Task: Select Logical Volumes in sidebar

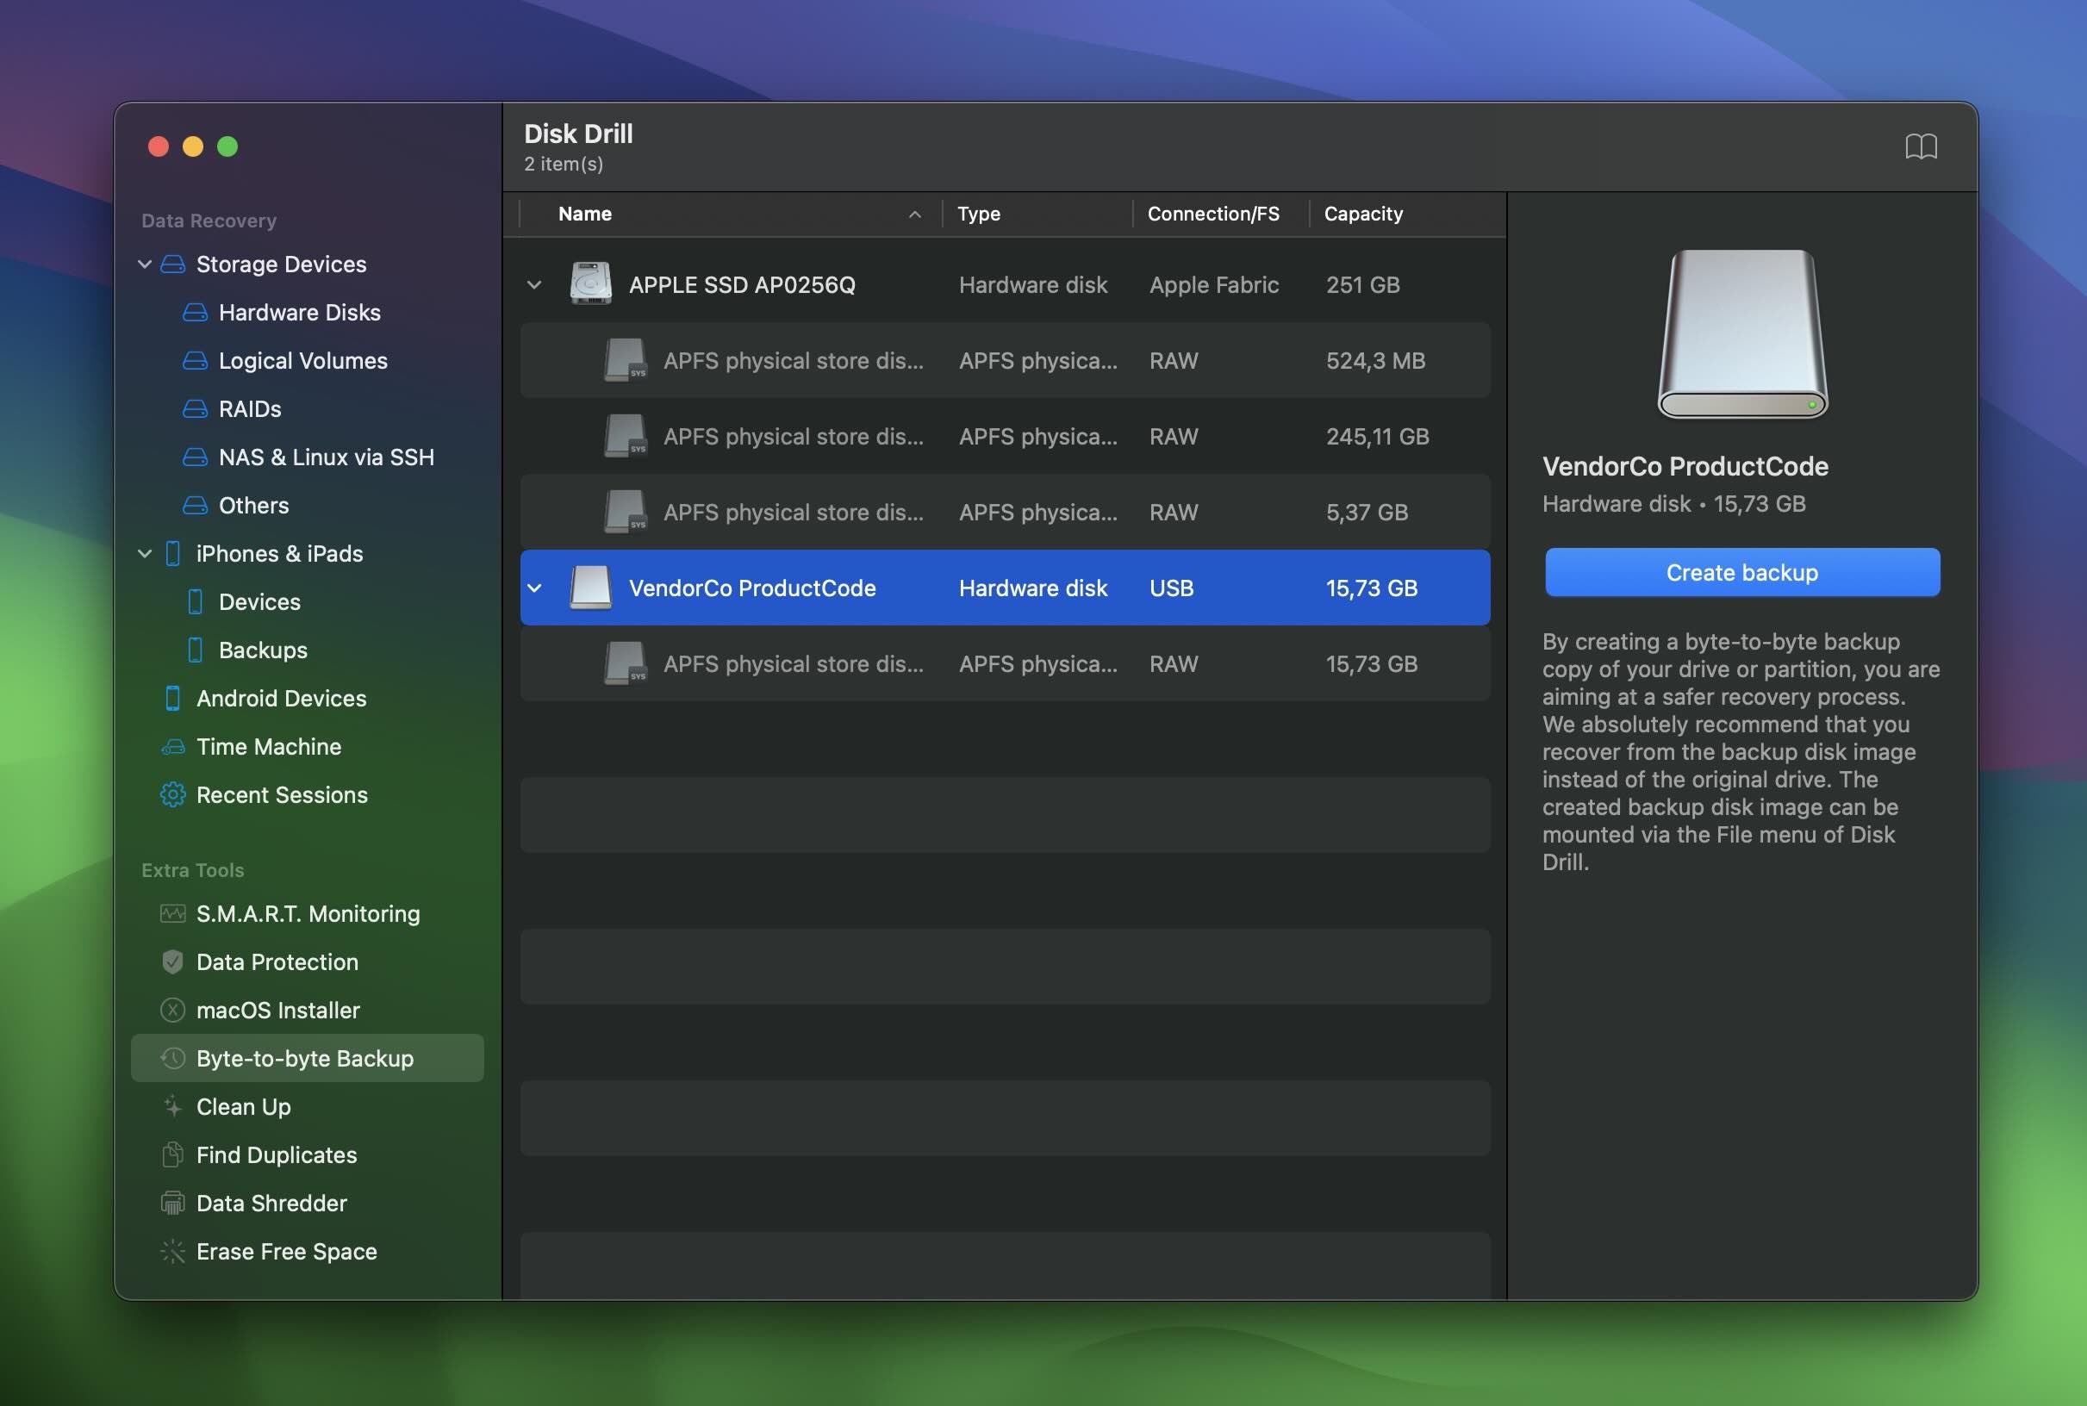Action: pyautogui.click(x=302, y=359)
